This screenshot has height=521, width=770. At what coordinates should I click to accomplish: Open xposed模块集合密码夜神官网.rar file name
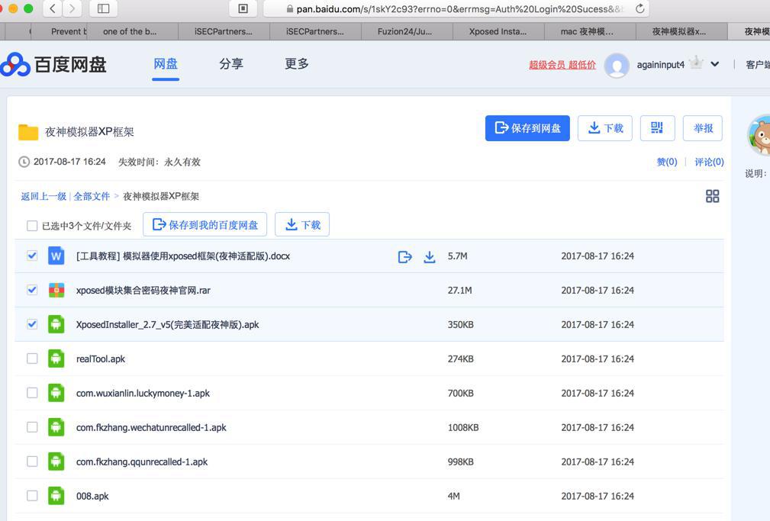[x=143, y=290]
